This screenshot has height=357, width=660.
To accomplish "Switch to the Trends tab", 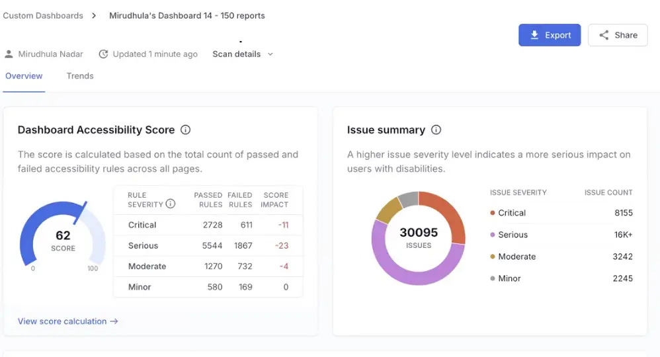I will point(80,76).
